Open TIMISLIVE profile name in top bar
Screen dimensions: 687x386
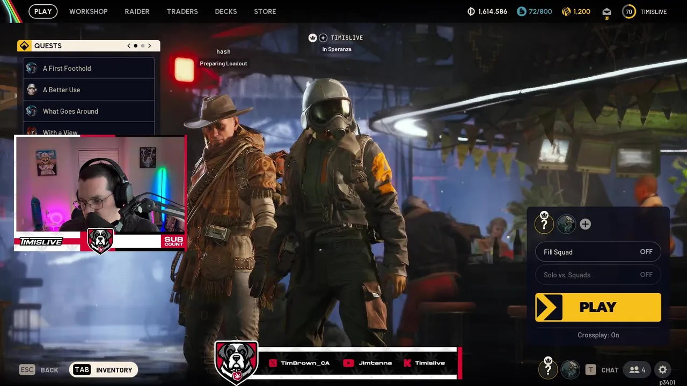pyautogui.click(x=654, y=11)
